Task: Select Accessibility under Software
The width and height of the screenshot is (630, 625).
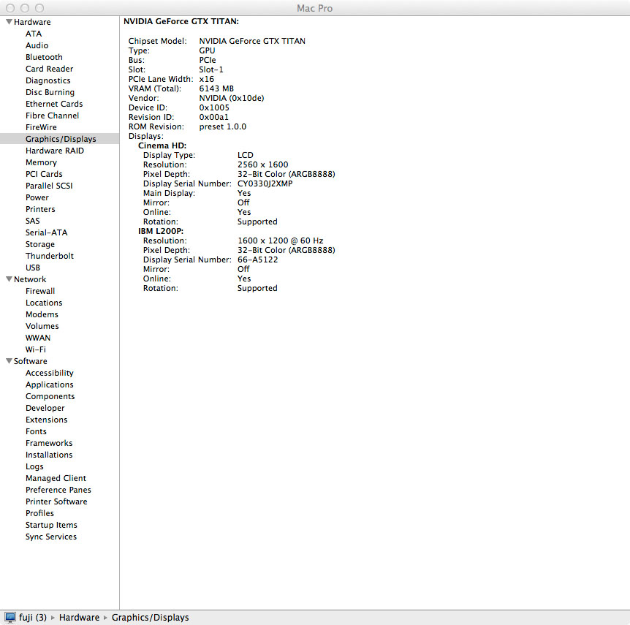Action: (50, 373)
